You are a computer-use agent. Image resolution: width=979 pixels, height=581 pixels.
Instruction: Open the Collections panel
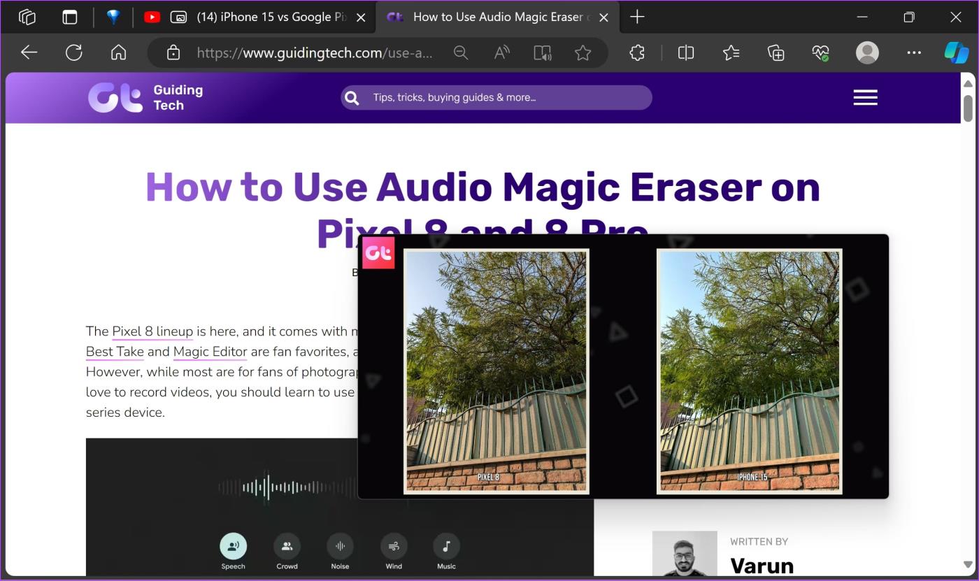(x=776, y=52)
